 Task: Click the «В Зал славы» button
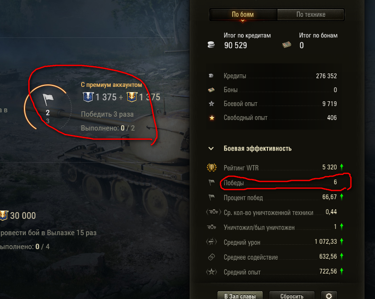[x=240, y=296]
